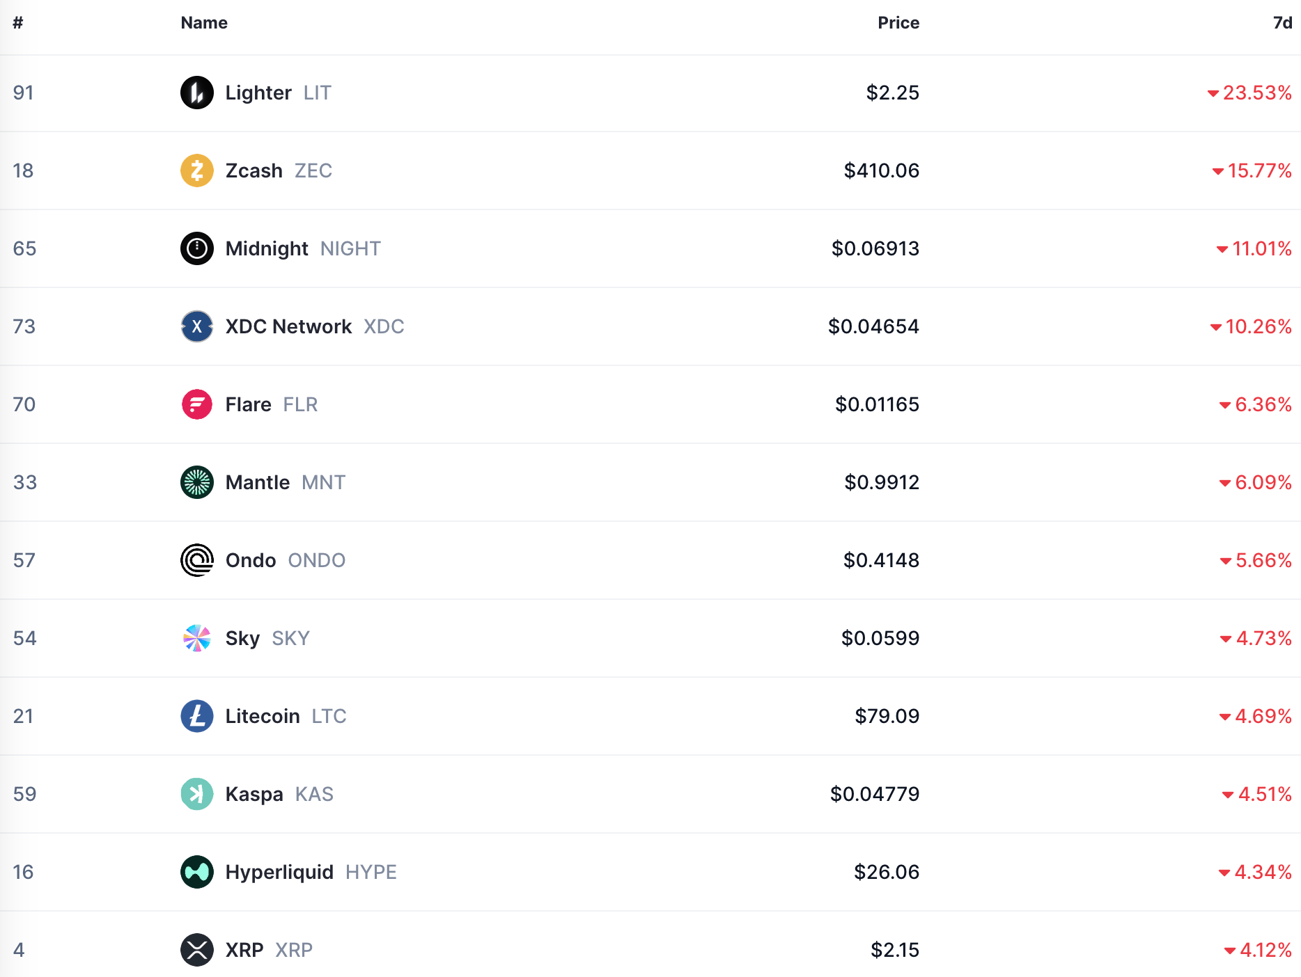The height and width of the screenshot is (977, 1301).
Task: Open the Litecoin name link
Action: [x=263, y=716]
